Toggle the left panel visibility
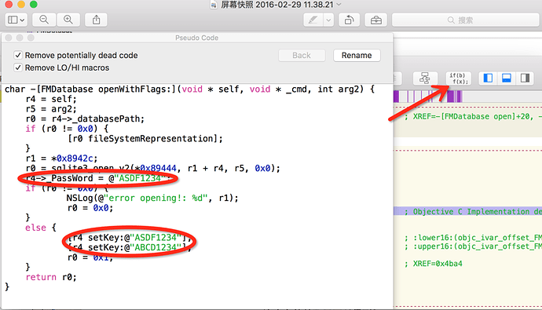The height and width of the screenshot is (310, 542). tap(488, 78)
